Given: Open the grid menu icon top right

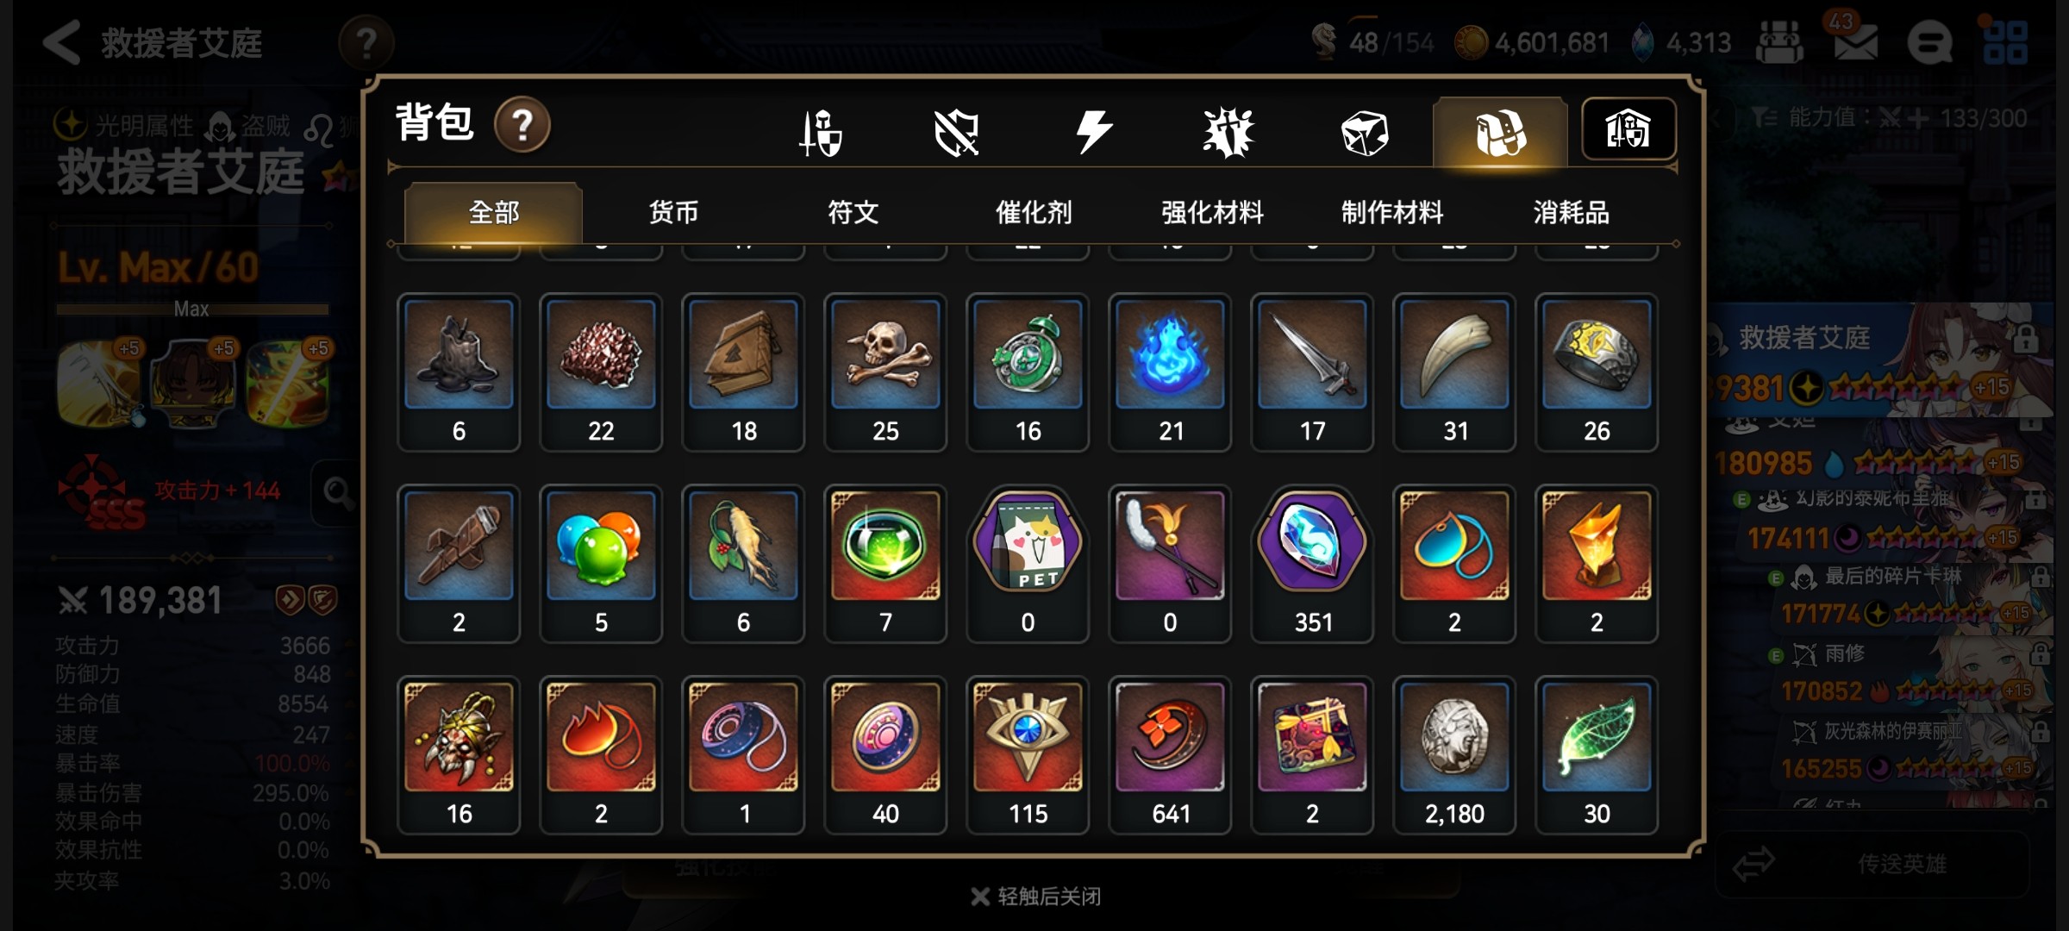Looking at the screenshot, I should tap(2005, 42).
